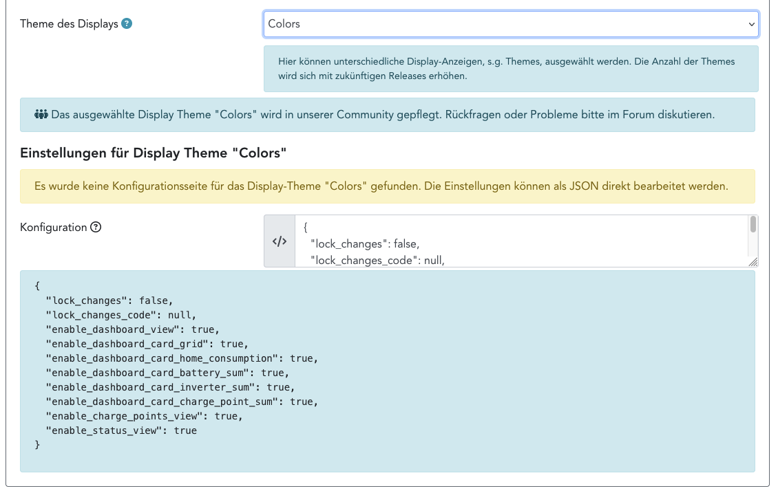Open the Theme des Displays dropdown

coord(511,24)
